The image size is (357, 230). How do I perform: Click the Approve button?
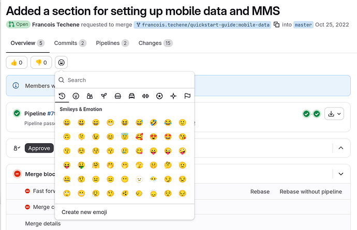pos(39,148)
